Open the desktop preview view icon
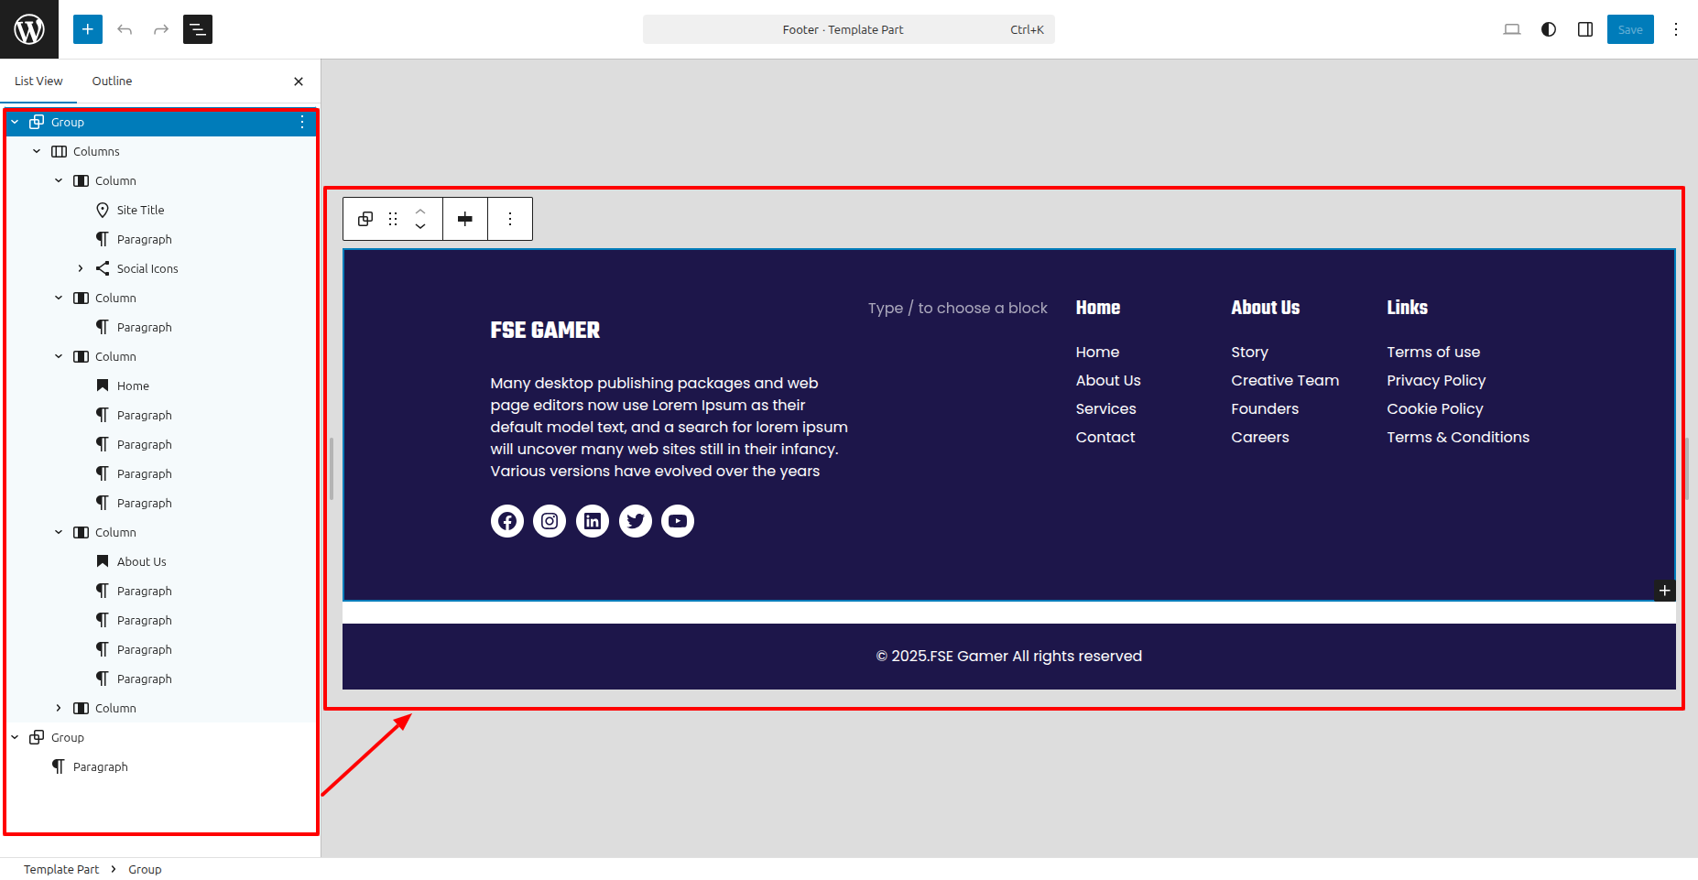This screenshot has height=880, width=1698. coord(1512,29)
